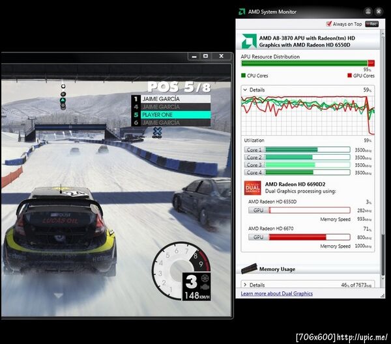Click the AMD APU processor logo icon
The image size is (391, 344).
pos(249,41)
